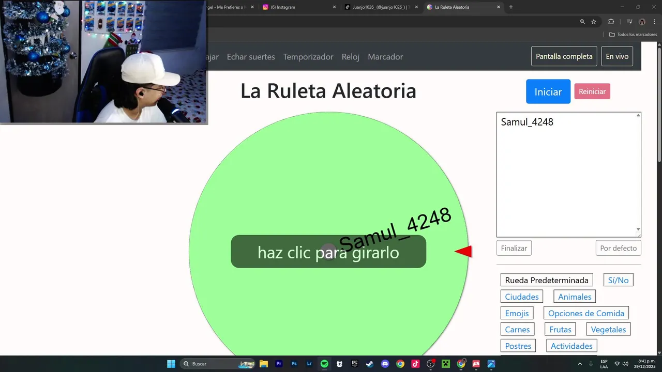Select the Frutas preset wheel
Viewport: 662px width, 372px height.
(561, 330)
